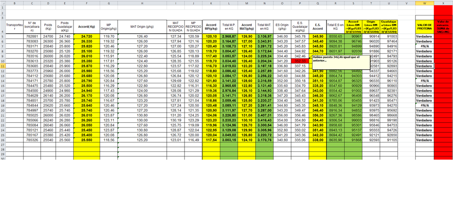Click the Transporteur header cell
The width and height of the screenshot is (453, 217).
[x=14, y=27]
